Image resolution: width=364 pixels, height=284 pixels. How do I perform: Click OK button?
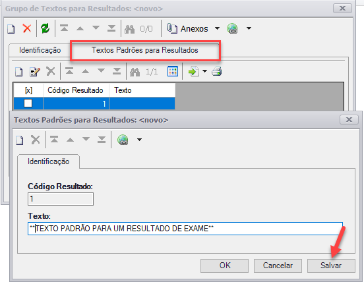coord(224,266)
